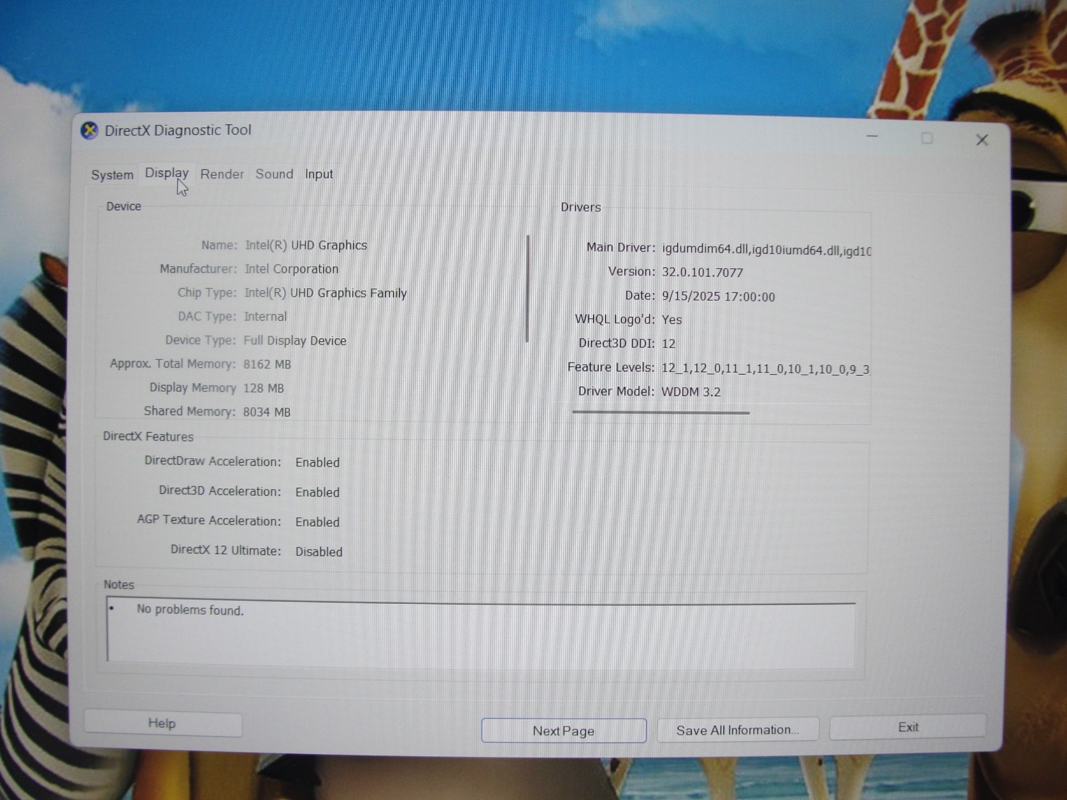Switch to the System tab
This screenshot has width=1067, height=800.
[112, 175]
